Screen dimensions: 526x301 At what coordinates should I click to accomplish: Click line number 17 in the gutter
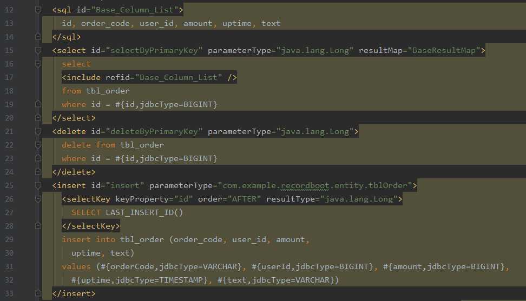(9, 77)
